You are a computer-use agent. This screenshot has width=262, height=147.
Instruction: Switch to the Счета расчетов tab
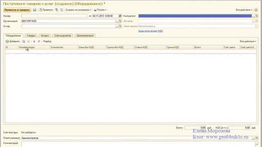coord(63,36)
